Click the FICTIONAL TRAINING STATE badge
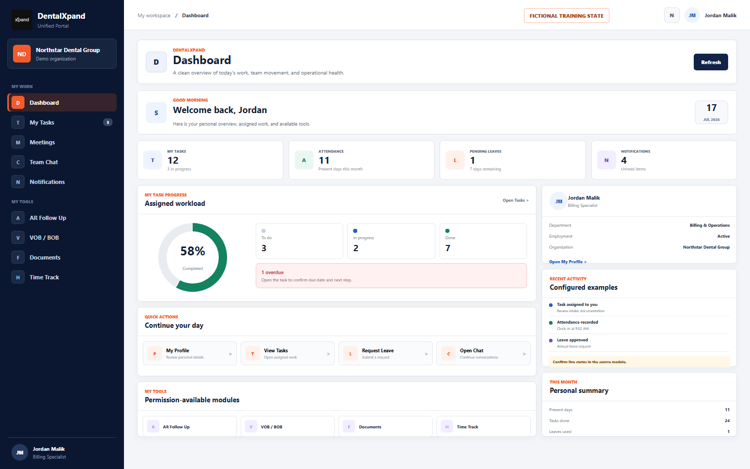The height and width of the screenshot is (469, 750). pyautogui.click(x=567, y=16)
